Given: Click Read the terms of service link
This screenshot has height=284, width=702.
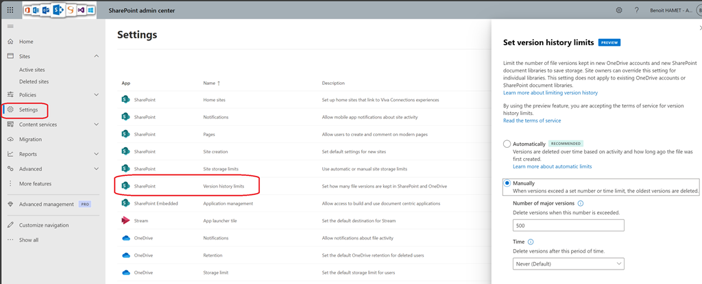Looking at the screenshot, I should click(532, 120).
